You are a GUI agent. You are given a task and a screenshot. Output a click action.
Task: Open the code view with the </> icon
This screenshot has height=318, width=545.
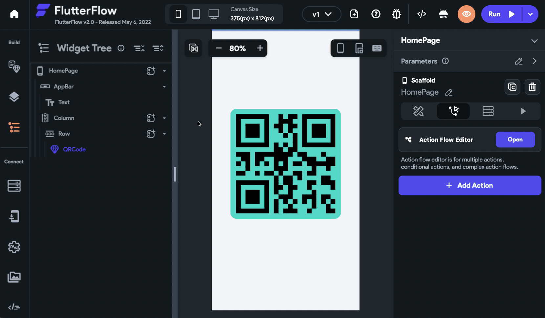tap(422, 14)
